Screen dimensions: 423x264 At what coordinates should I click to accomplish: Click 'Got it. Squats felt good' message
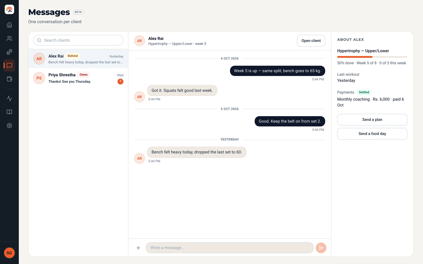pyautogui.click(x=182, y=91)
